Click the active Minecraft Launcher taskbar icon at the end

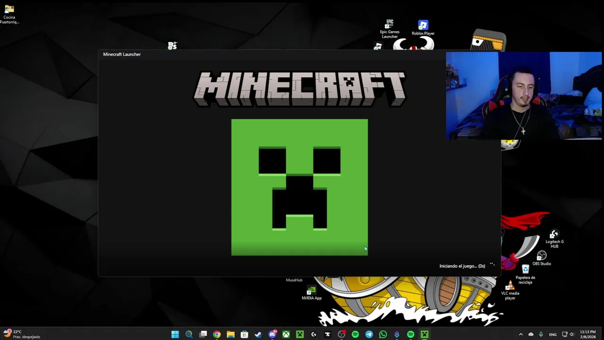pos(424,334)
